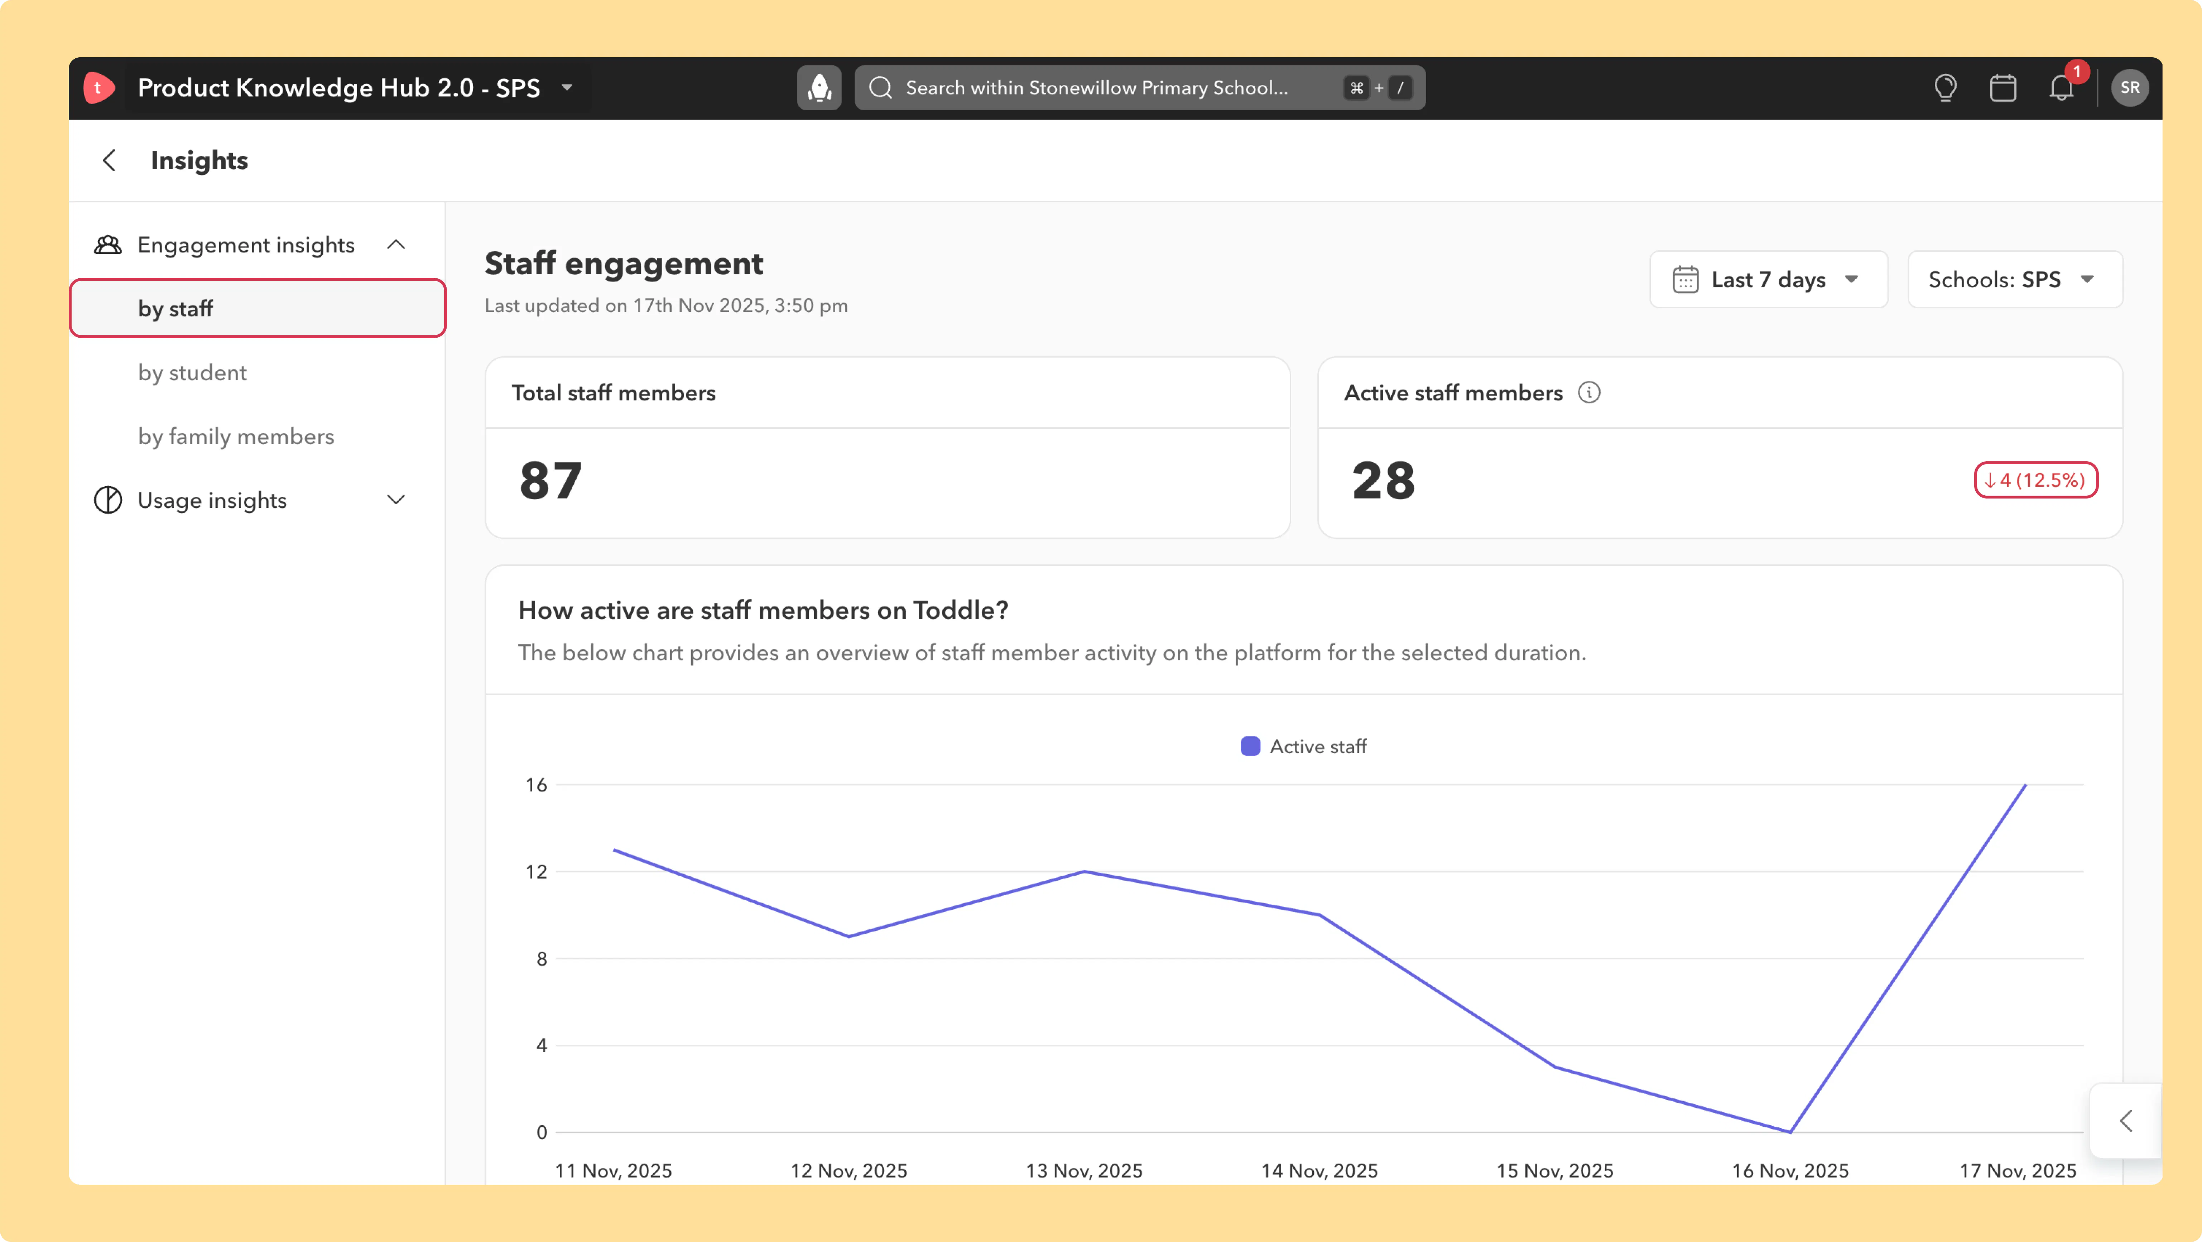Open the Last 7 days date dropdown
Image resolution: width=2202 pixels, height=1242 pixels.
click(x=1768, y=279)
